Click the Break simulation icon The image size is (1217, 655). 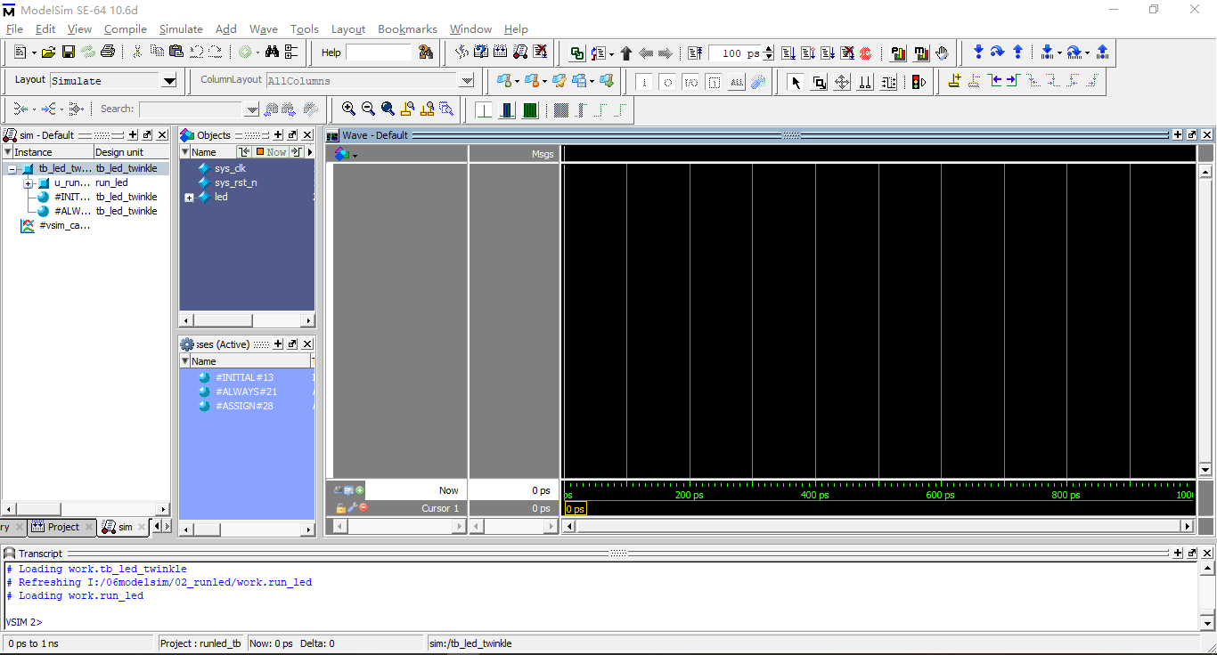pos(847,53)
